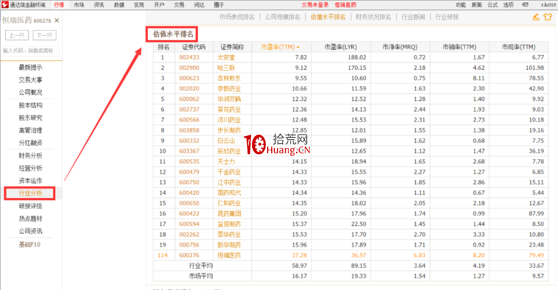This screenshot has width=558, height=290.
Task: Open the 开户 menu
Action: coord(159,5)
